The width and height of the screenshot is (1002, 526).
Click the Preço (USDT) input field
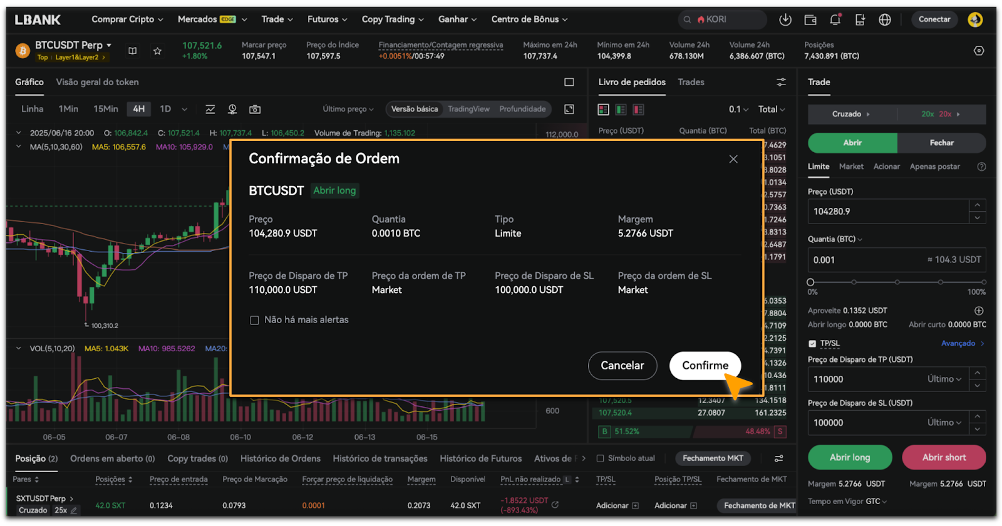click(888, 212)
